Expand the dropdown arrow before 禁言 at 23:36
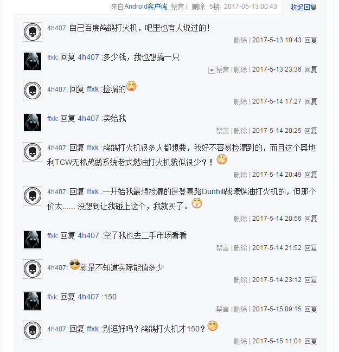Screen dimensions: 339x352 click(x=212, y=71)
